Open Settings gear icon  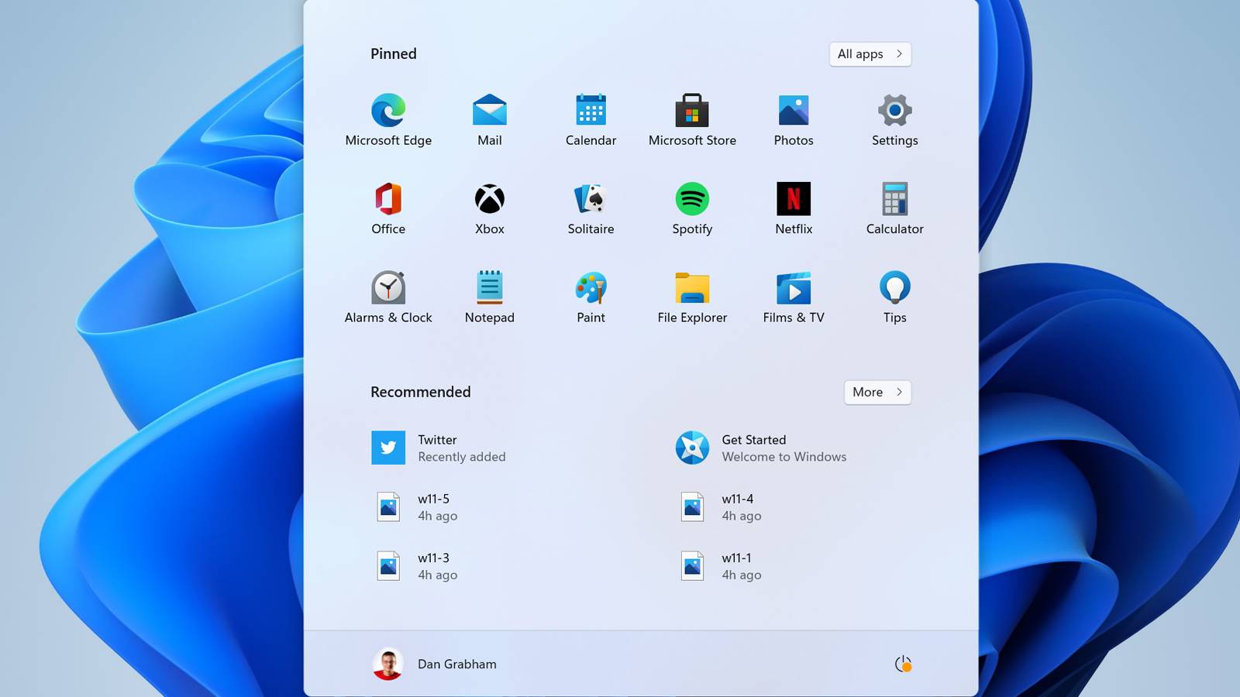[894, 112]
